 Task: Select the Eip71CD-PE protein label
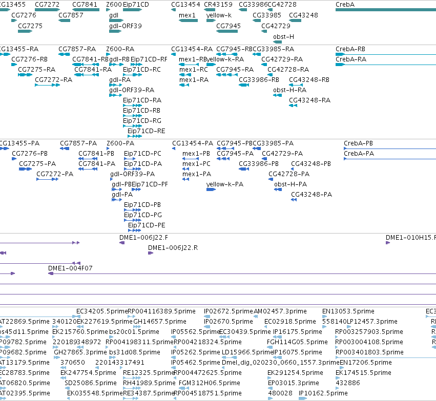(x=147, y=225)
